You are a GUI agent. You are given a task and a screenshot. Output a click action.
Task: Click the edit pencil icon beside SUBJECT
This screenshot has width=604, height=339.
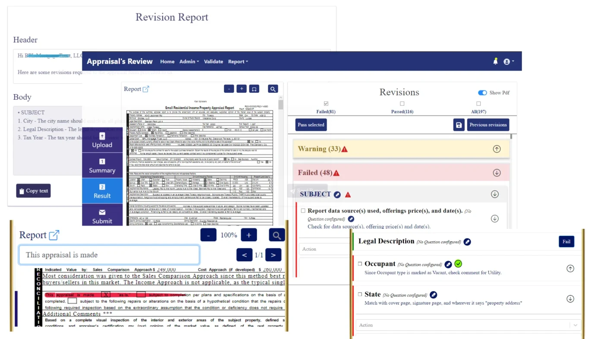(x=337, y=194)
